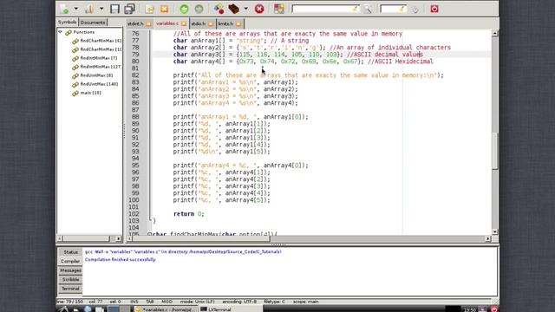Select findCharMinMax [6] in symbol list

(x=101, y=41)
